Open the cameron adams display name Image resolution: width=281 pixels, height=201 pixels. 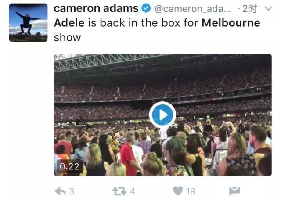(x=96, y=8)
